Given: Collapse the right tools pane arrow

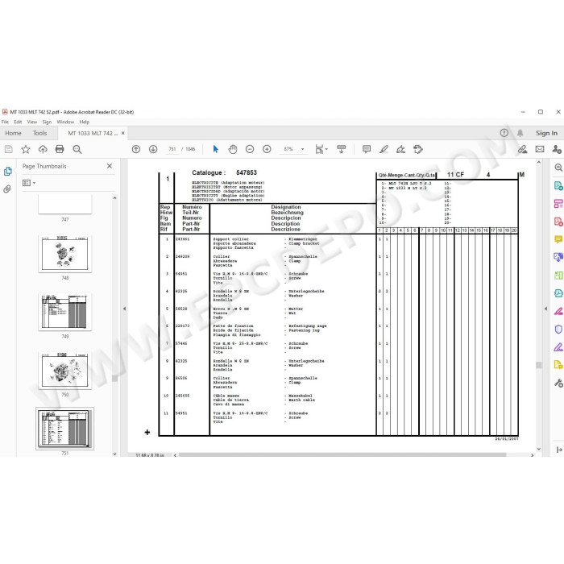Looking at the screenshot, I should (x=545, y=309).
